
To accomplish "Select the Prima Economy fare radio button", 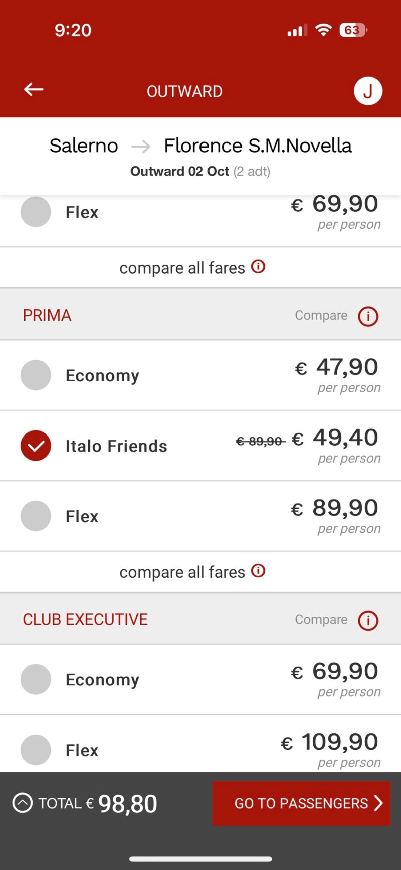I will pos(36,375).
